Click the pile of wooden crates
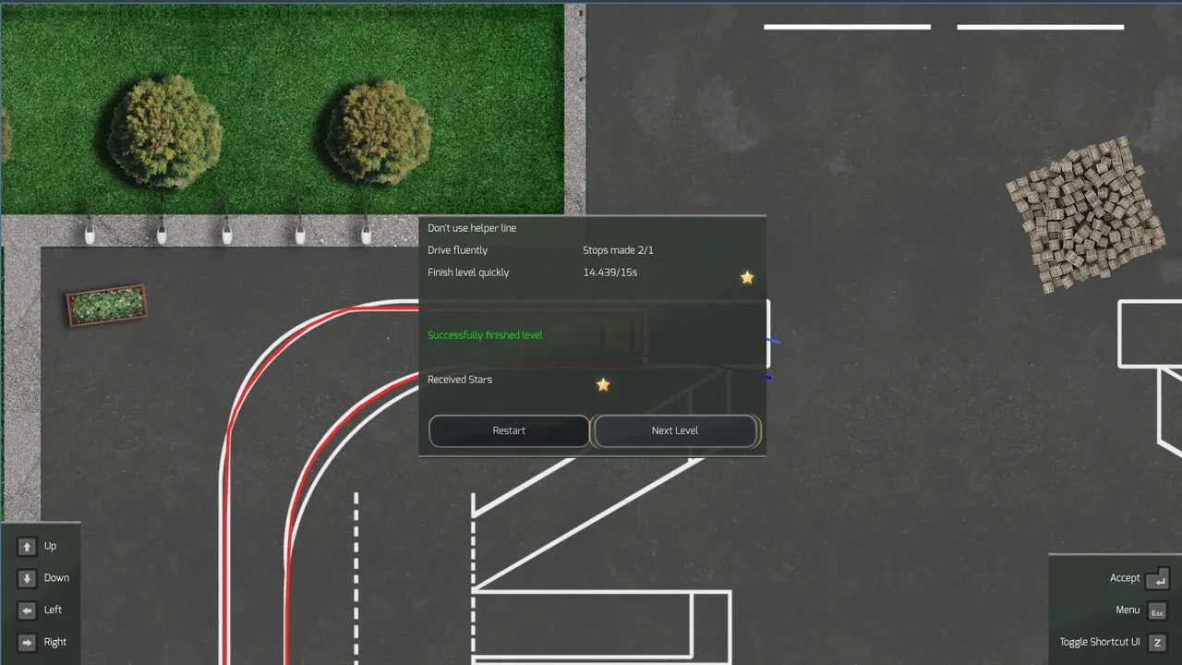Viewport: 1182px width, 665px height. 1084,214
